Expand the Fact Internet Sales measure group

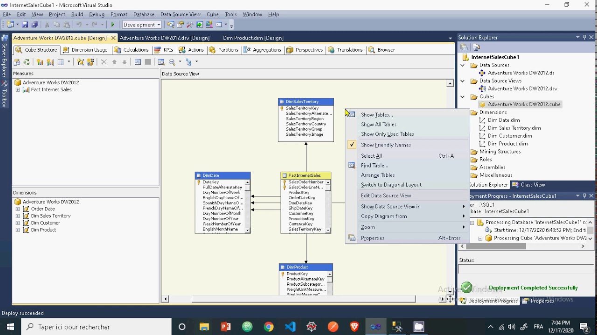(x=18, y=90)
